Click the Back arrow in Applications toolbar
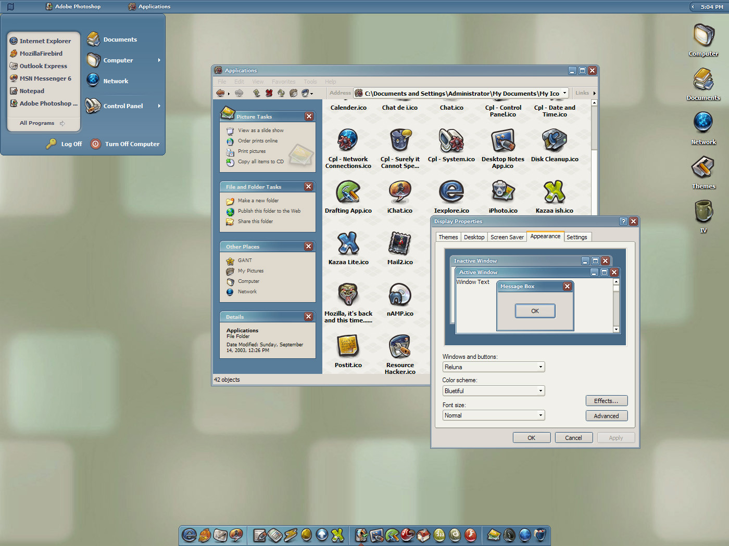Viewport: 729px width, 546px height. coord(220,93)
